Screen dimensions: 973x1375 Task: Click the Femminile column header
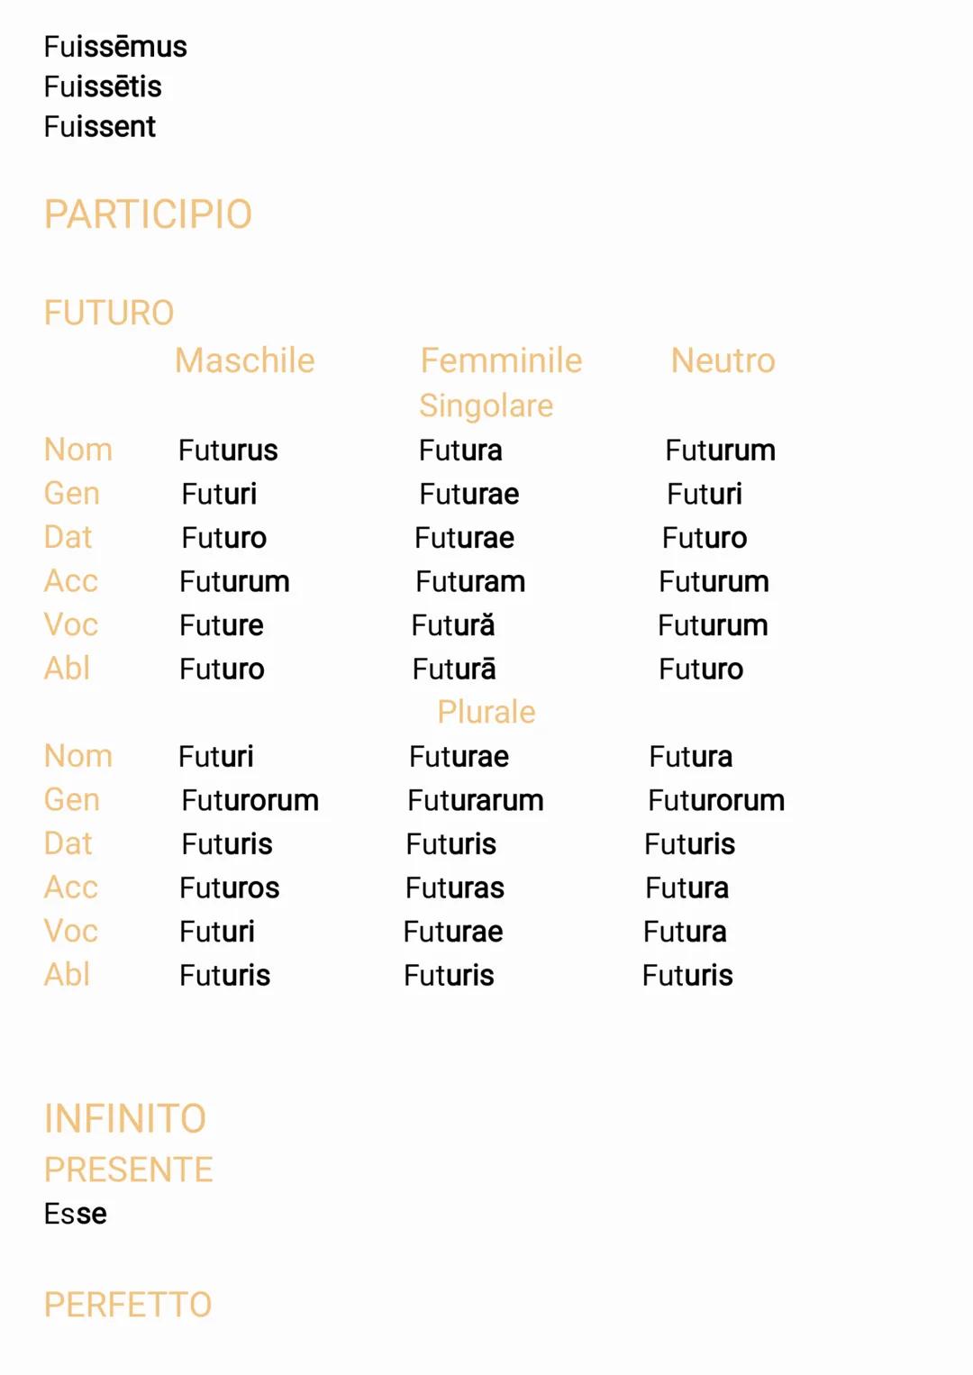click(501, 360)
